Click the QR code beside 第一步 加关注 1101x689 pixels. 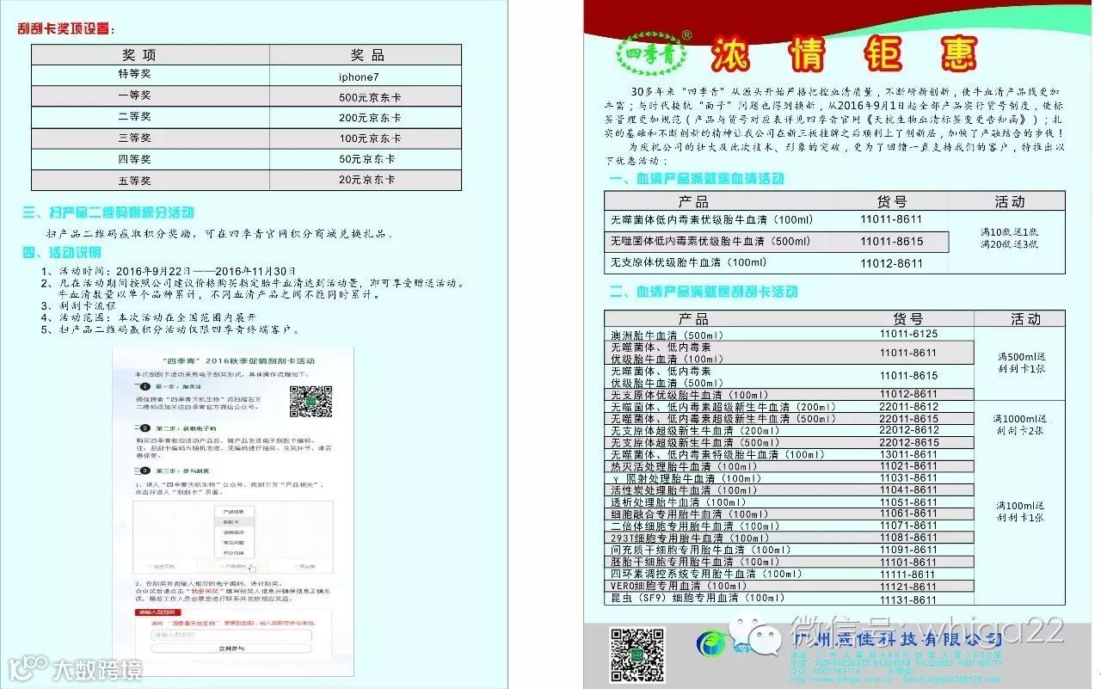point(311,402)
